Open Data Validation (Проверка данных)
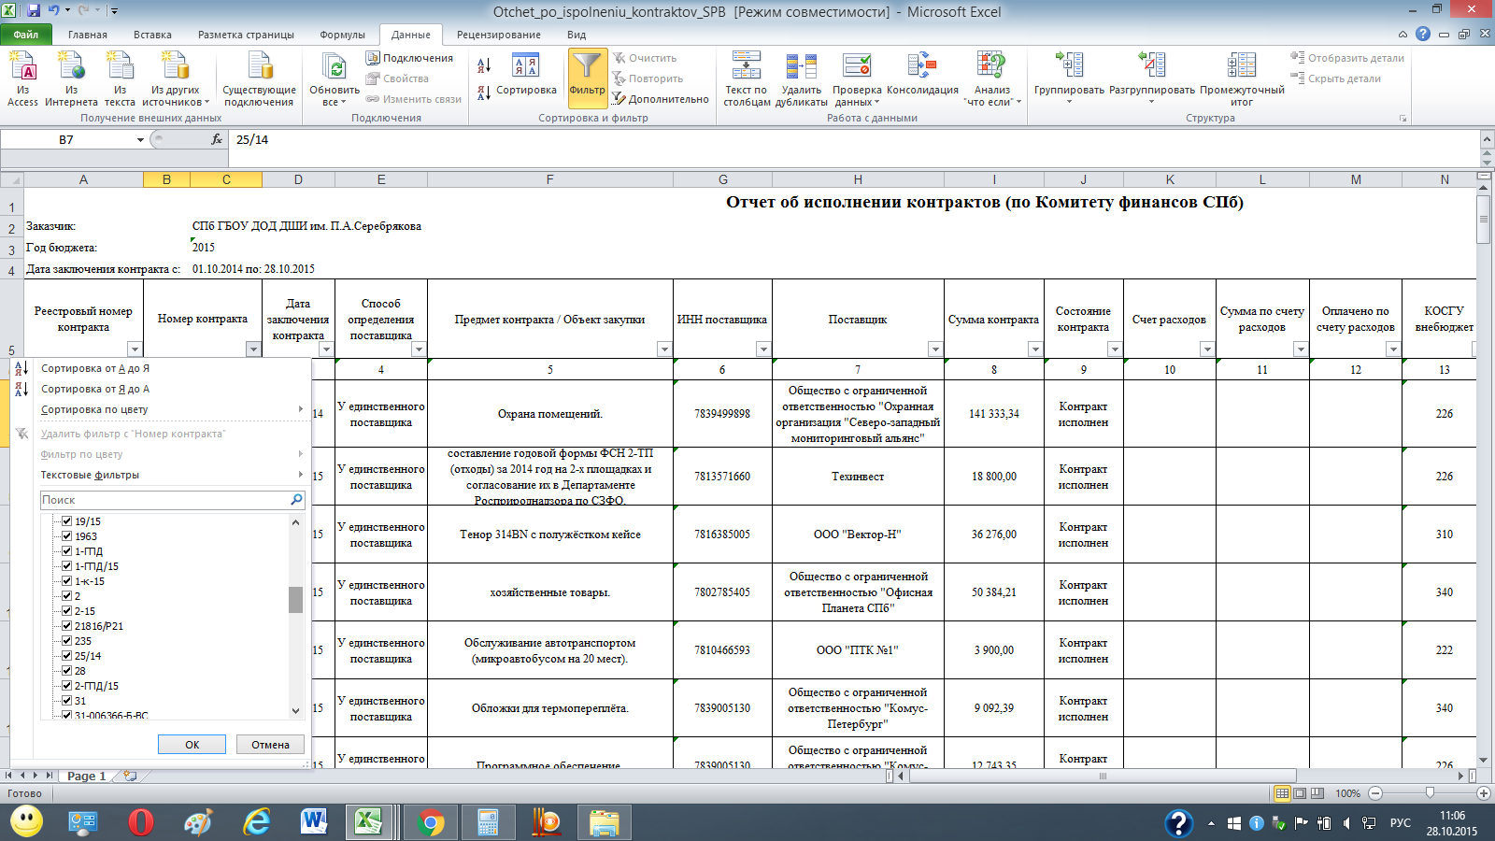 pos(857,79)
